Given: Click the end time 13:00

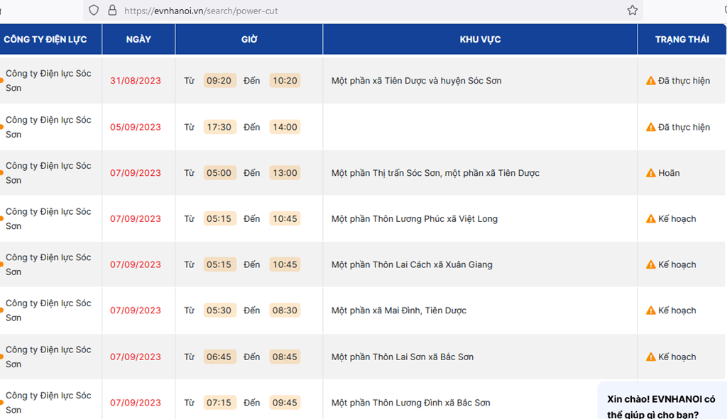Looking at the screenshot, I should click(285, 173).
